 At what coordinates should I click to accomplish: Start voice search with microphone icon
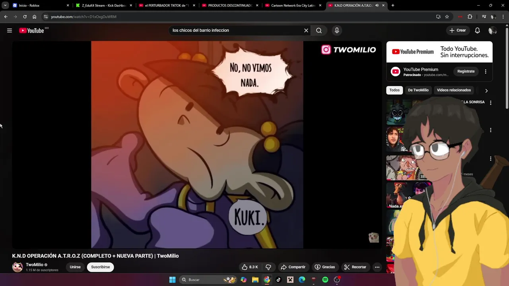coord(337,31)
